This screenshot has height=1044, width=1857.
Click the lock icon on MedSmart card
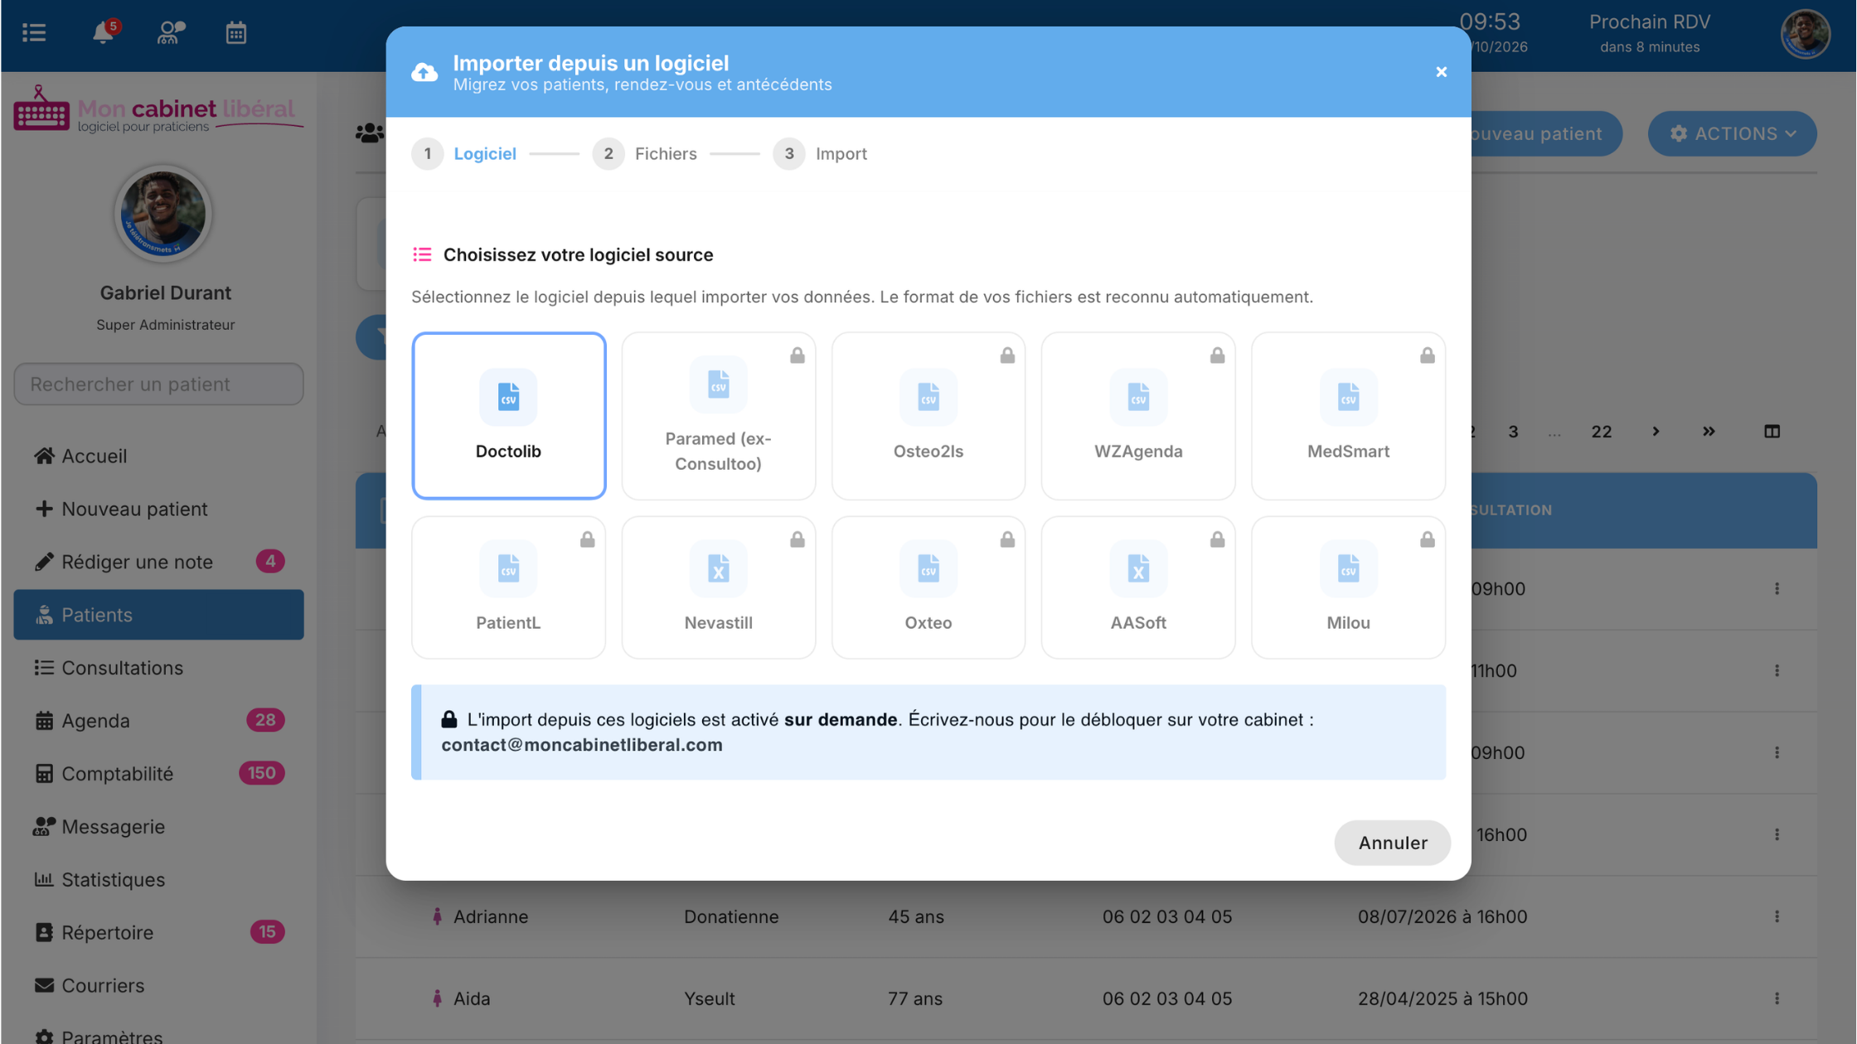(x=1427, y=355)
